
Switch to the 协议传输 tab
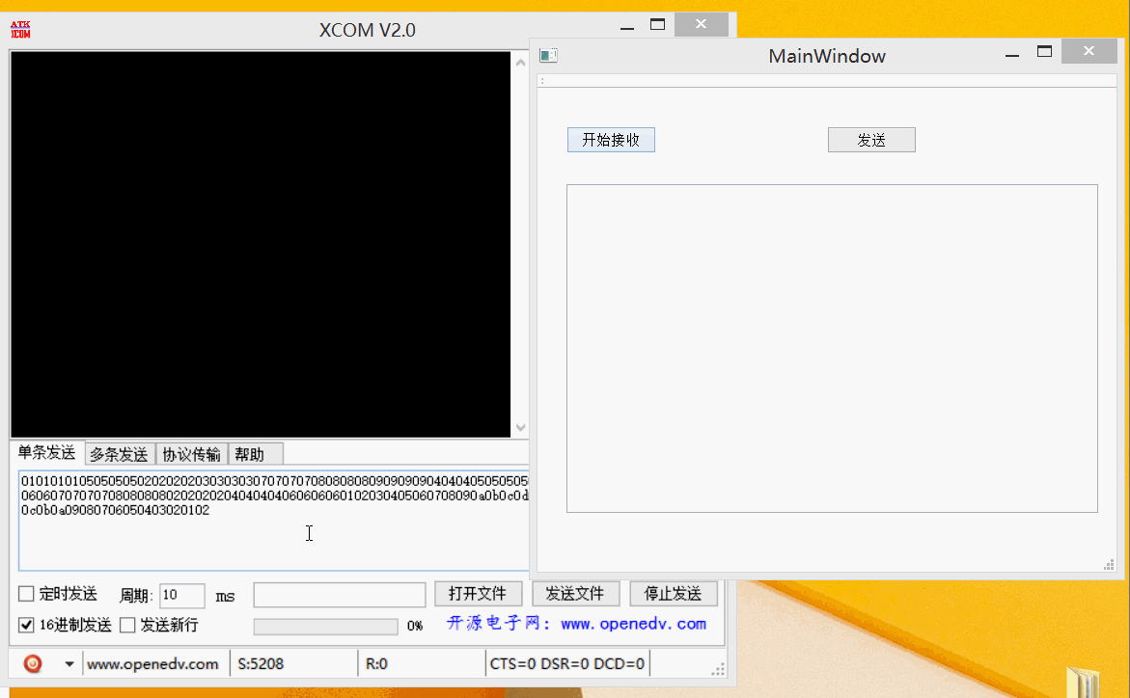(191, 453)
